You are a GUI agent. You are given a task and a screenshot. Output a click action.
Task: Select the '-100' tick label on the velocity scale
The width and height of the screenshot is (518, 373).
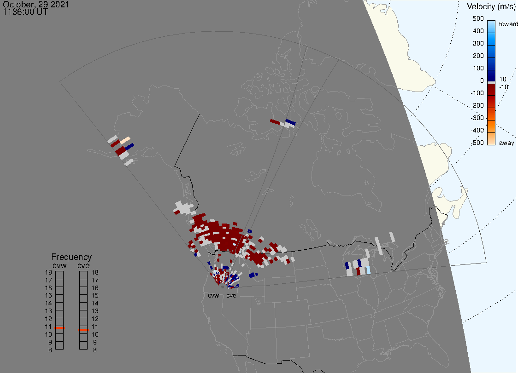[477, 93]
